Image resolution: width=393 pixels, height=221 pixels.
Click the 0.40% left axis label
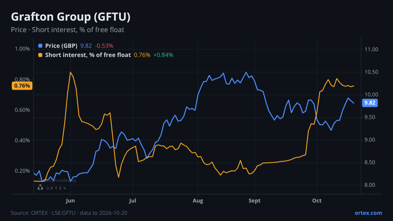[22, 140]
